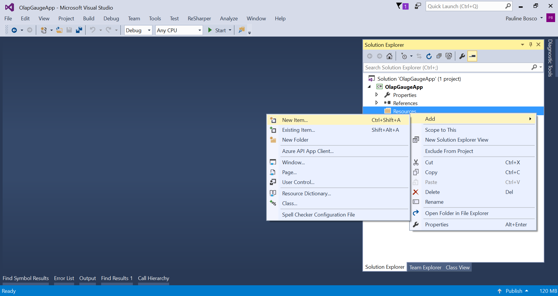Toggle the Solution Explorer auto-hide pin
Screen dimensions: 558x296
click(x=531, y=44)
